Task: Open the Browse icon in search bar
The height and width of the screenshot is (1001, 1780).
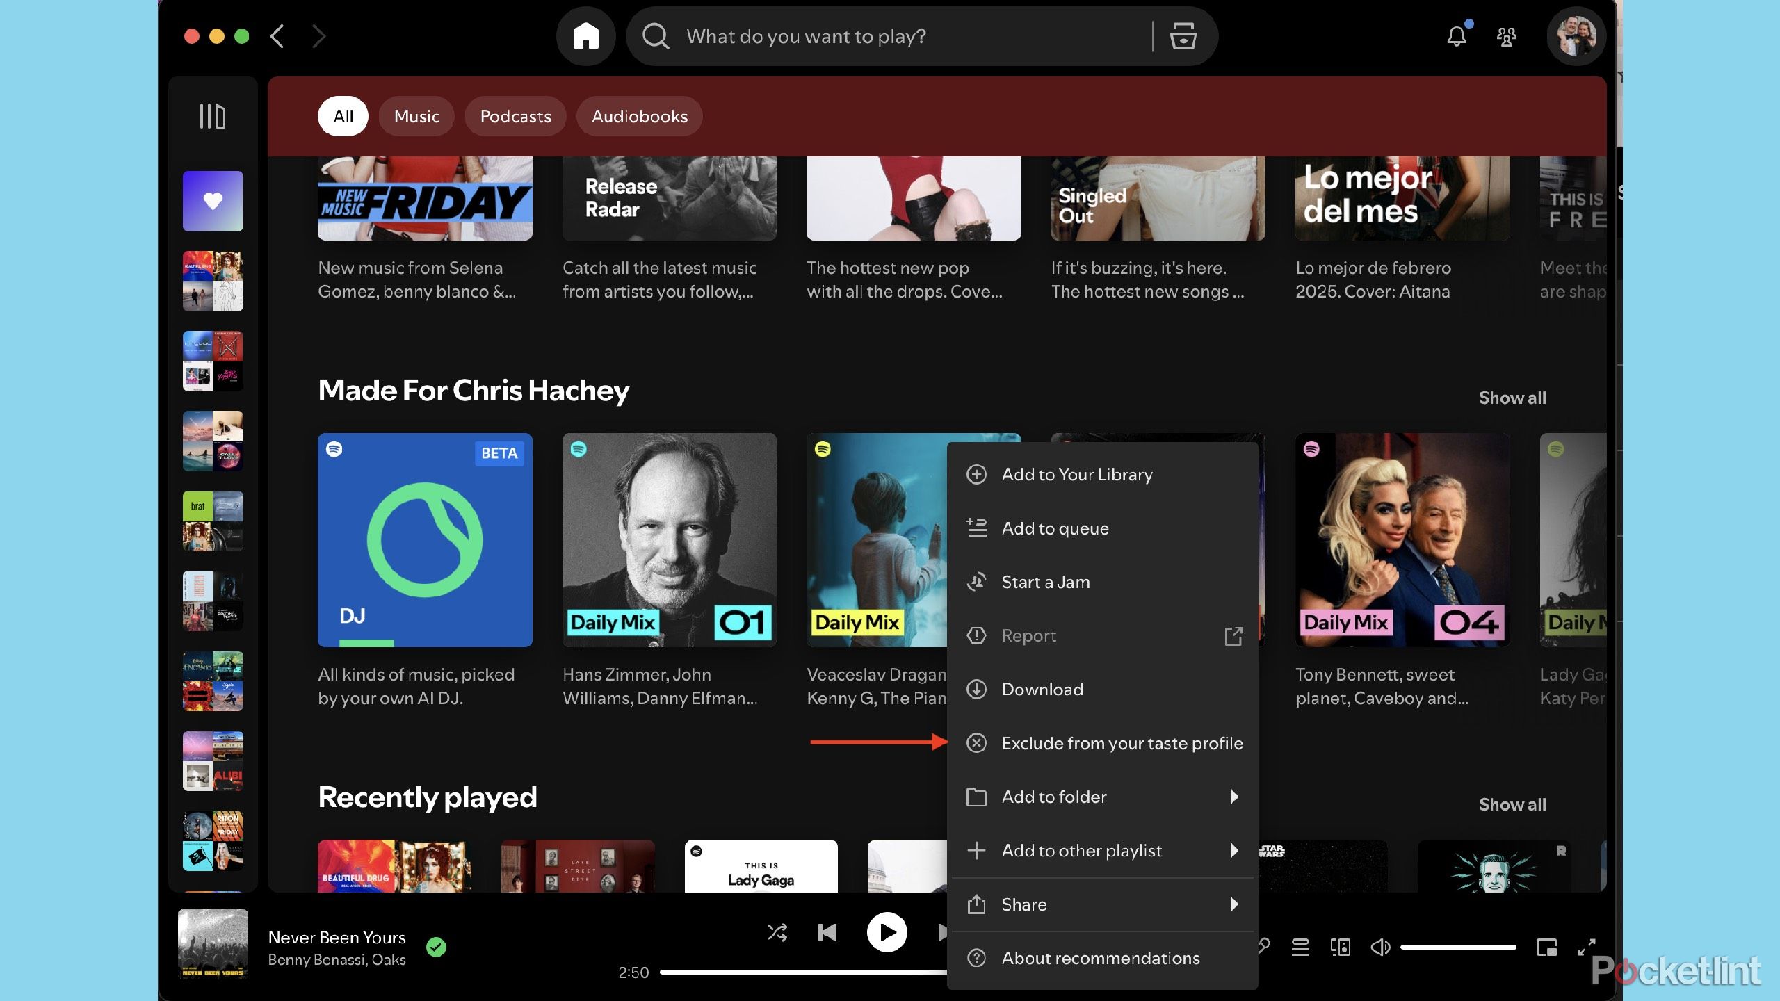Action: 1183,36
